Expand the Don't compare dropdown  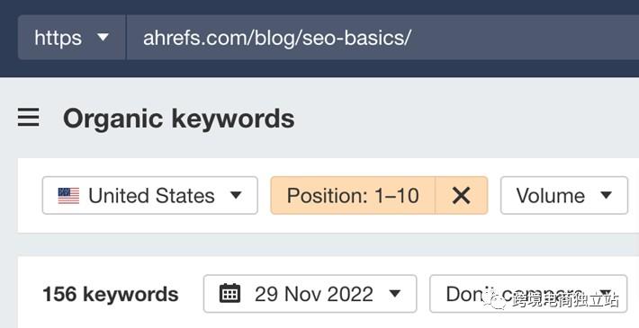(528, 294)
